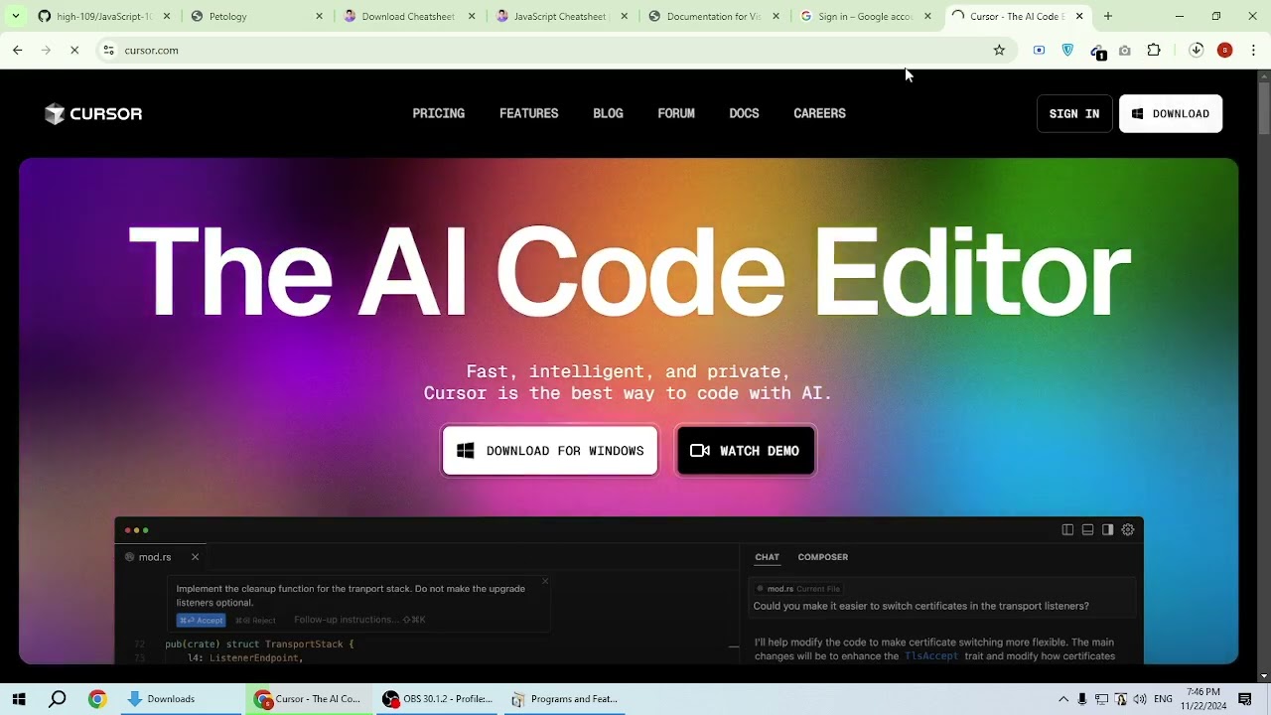Click the microphone tray icon
This screenshot has height=715, width=1271.
(x=1082, y=699)
